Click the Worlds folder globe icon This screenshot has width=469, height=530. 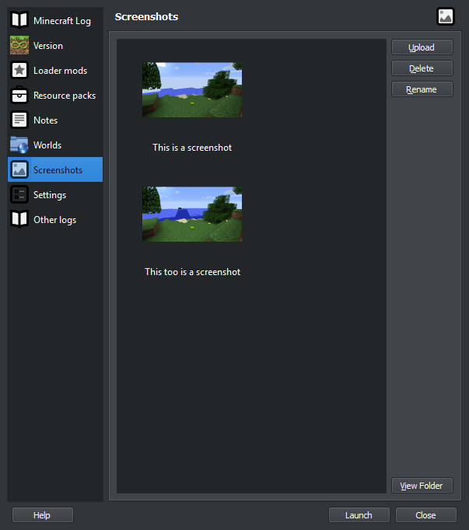(19, 145)
